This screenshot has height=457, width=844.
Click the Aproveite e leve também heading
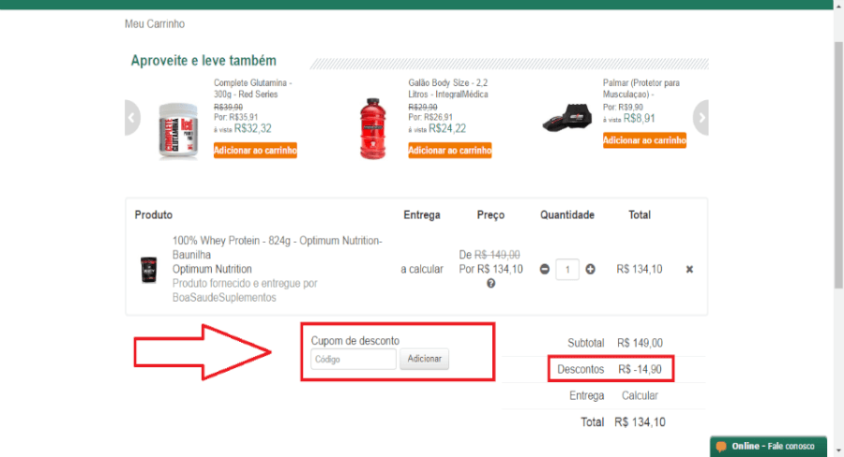(x=203, y=61)
